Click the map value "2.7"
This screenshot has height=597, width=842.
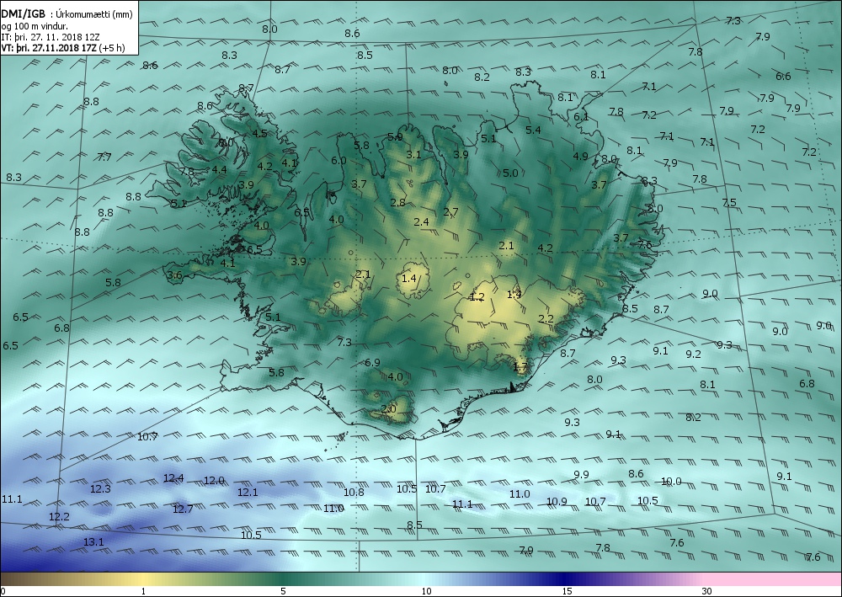coord(451,212)
